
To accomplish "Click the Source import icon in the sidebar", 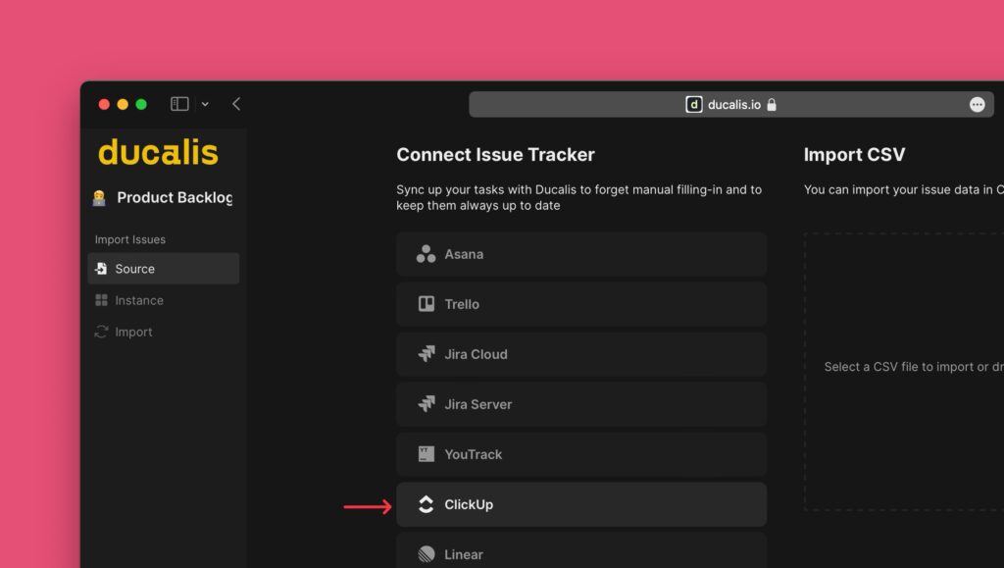I will pyautogui.click(x=99, y=268).
